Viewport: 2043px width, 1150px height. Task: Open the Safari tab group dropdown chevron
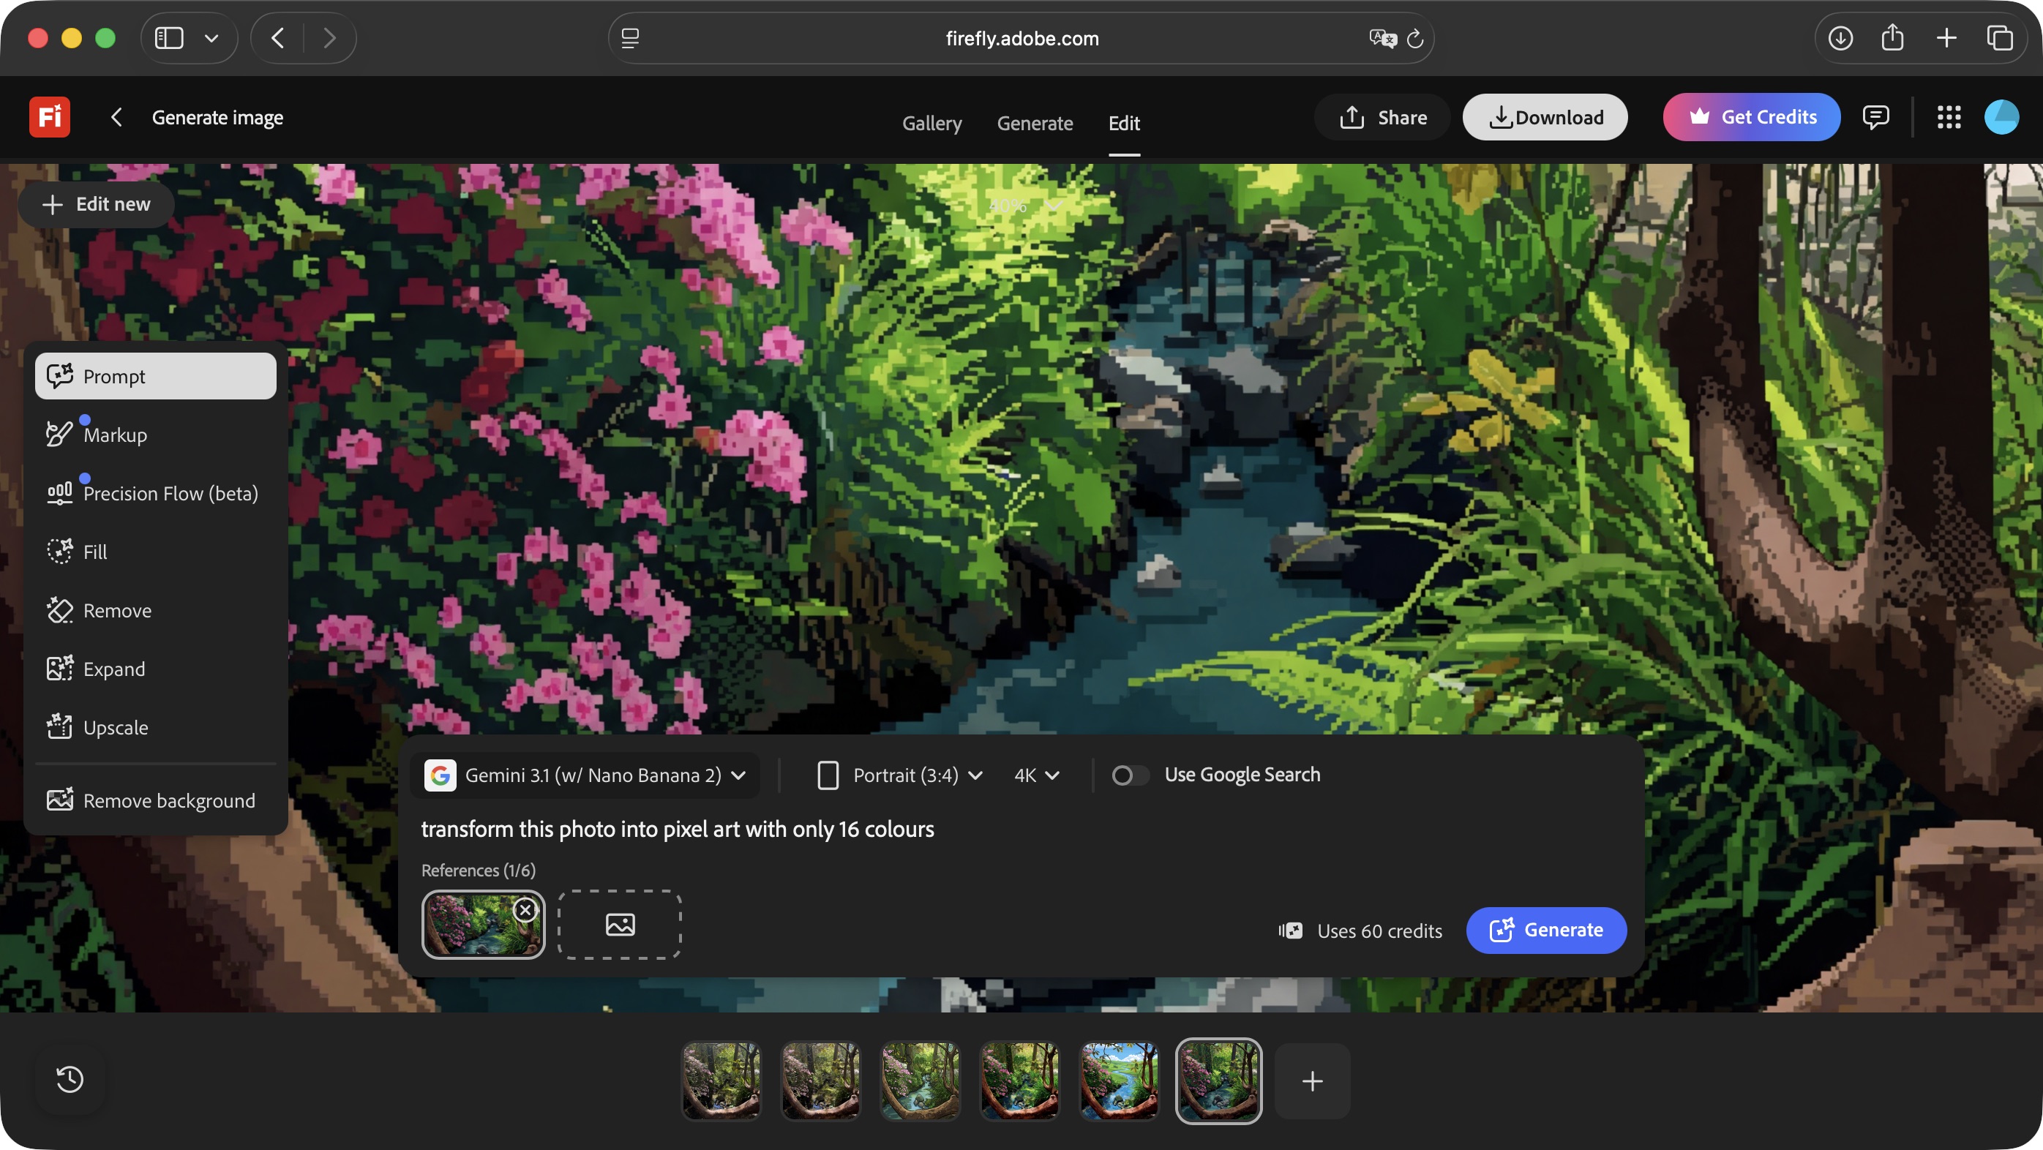211,38
